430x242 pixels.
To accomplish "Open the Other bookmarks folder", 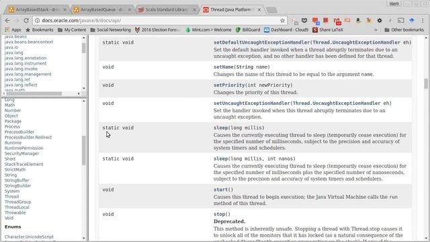I will [404, 30].
